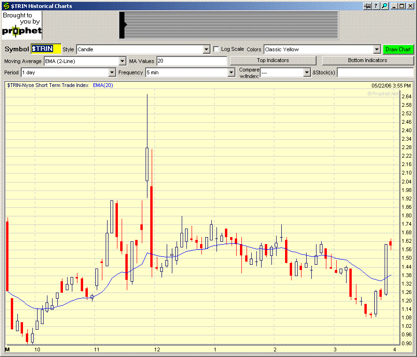Click the 3 time axis label
417x357 pixels.
pos(335,349)
